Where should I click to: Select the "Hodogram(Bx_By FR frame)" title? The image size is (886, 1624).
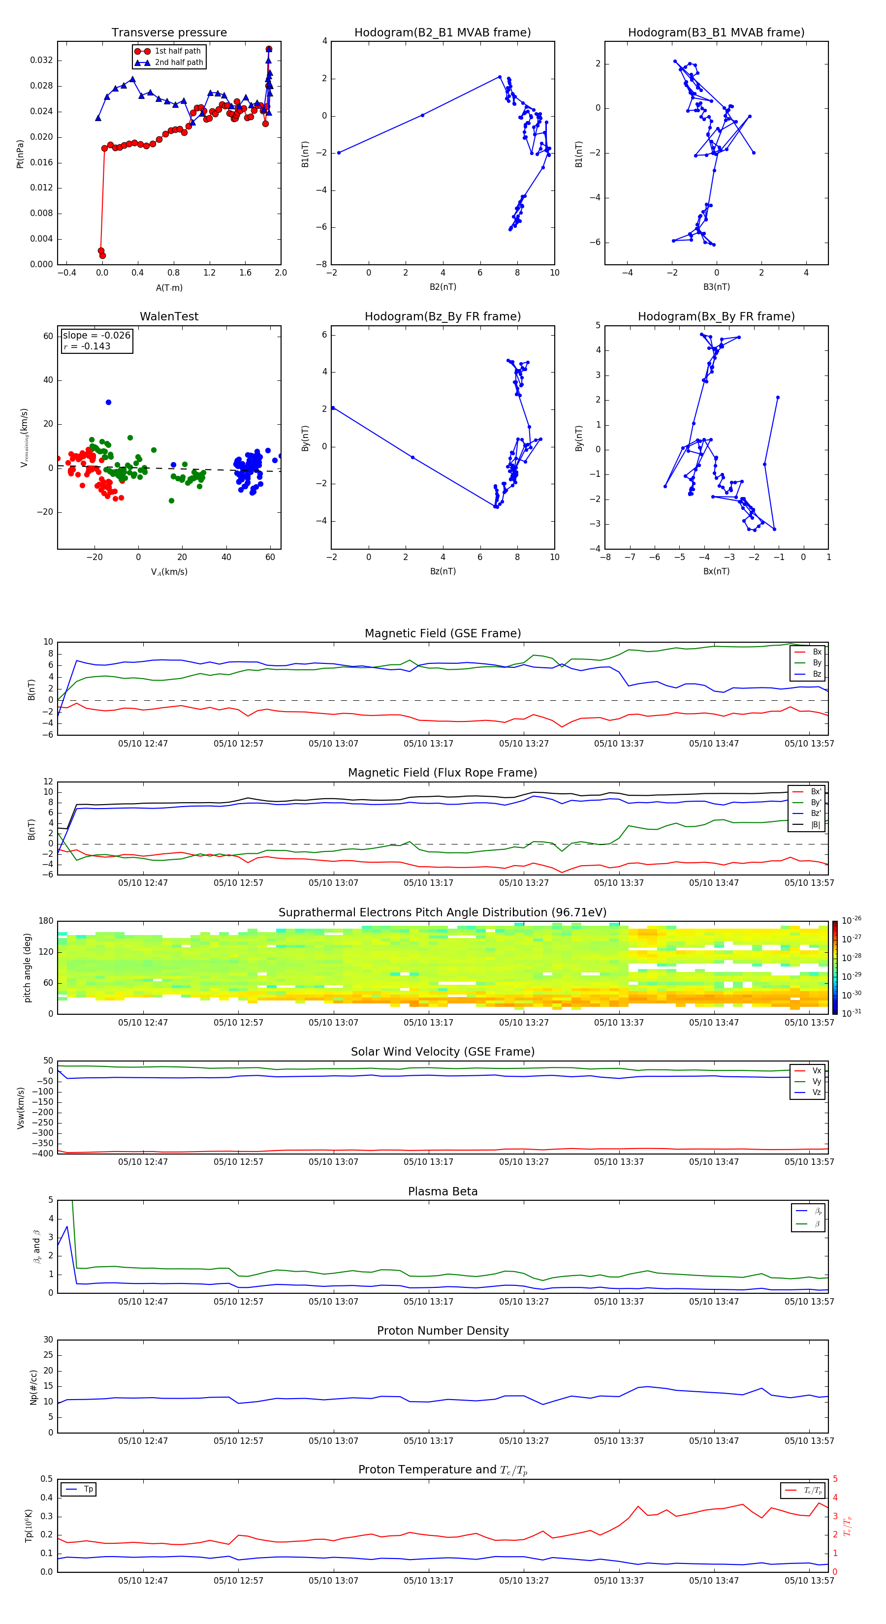tap(716, 316)
